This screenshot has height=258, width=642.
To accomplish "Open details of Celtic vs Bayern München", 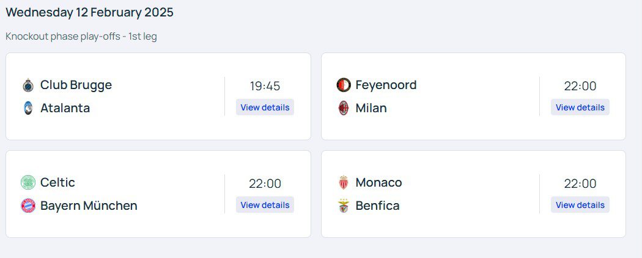I will tap(265, 205).
